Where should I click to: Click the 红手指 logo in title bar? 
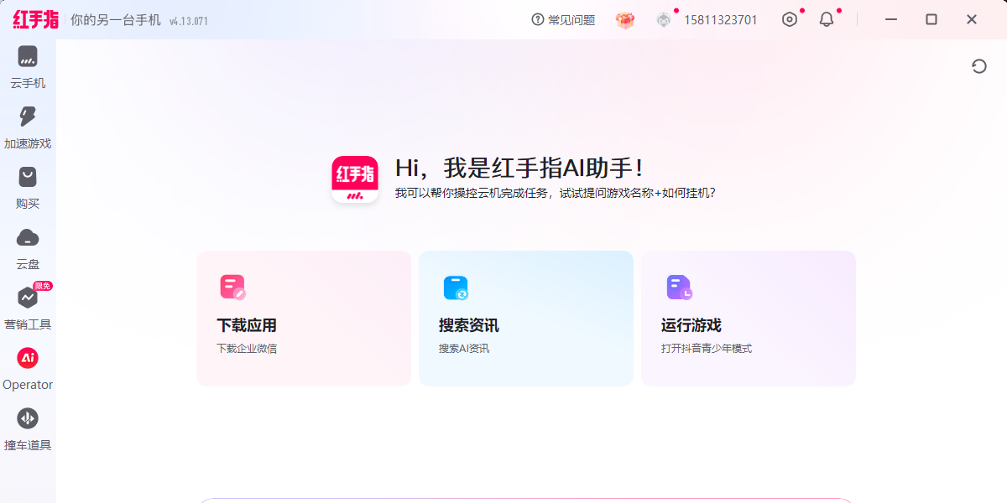coord(36,19)
